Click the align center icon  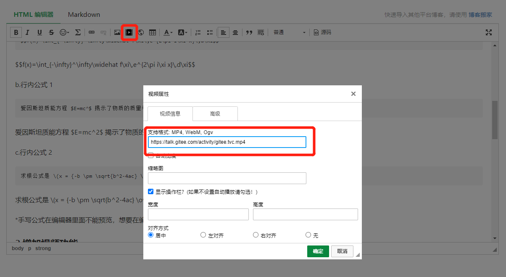click(235, 32)
